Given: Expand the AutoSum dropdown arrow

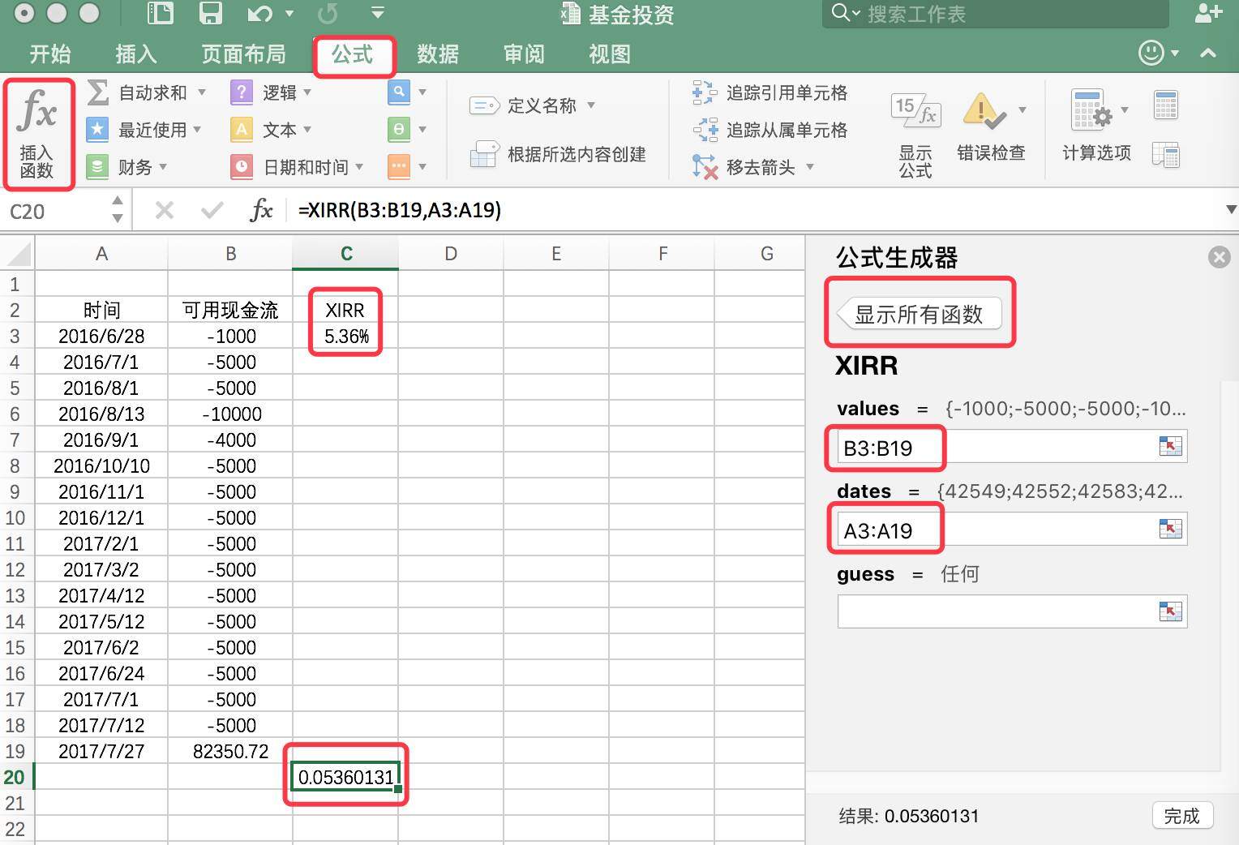Looking at the screenshot, I should coord(202,92).
